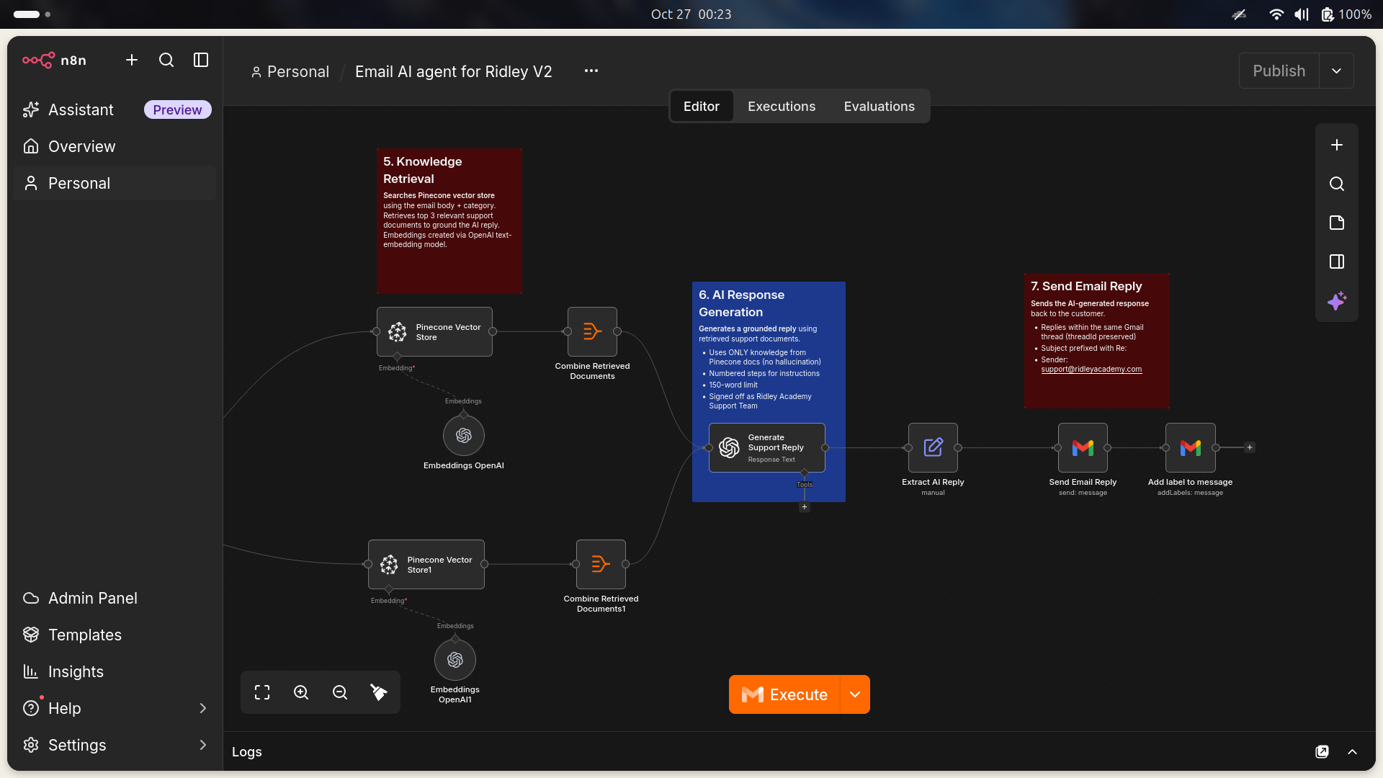The height and width of the screenshot is (778, 1383).
Task: Pop out Logs panel icon
Action: 1322,751
